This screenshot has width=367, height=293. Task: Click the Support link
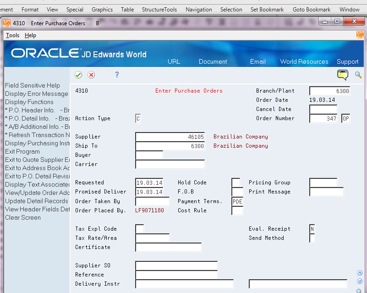pos(348,61)
